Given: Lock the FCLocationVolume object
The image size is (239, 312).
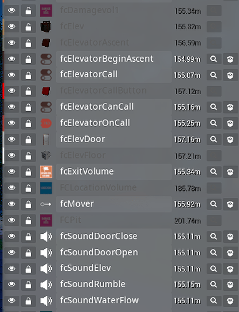Looking at the screenshot, I should [x=29, y=188].
